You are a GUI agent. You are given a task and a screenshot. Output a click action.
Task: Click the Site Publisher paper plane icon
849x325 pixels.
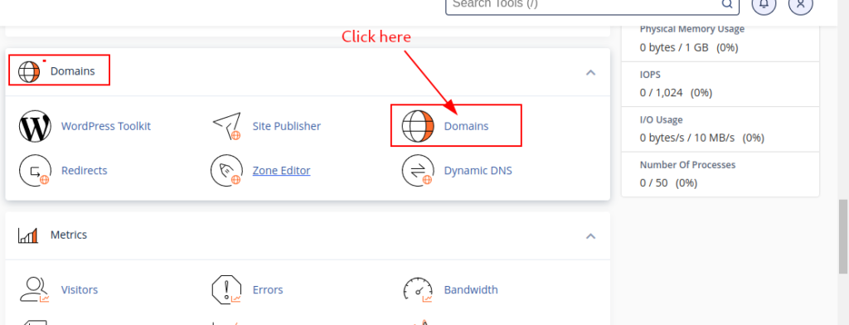(x=226, y=126)
